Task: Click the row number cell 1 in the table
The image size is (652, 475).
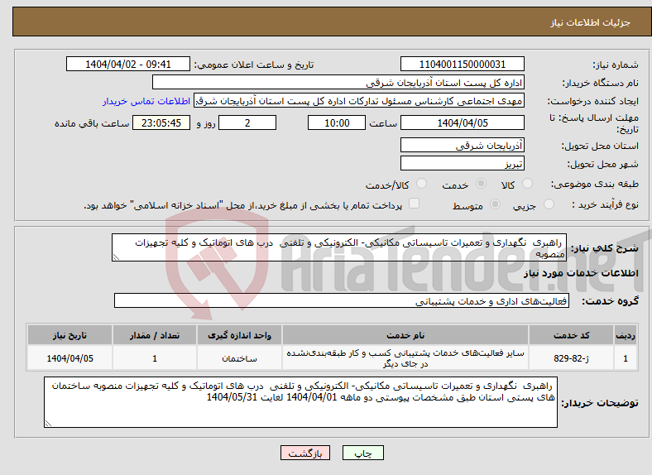Action: [626, 358]
